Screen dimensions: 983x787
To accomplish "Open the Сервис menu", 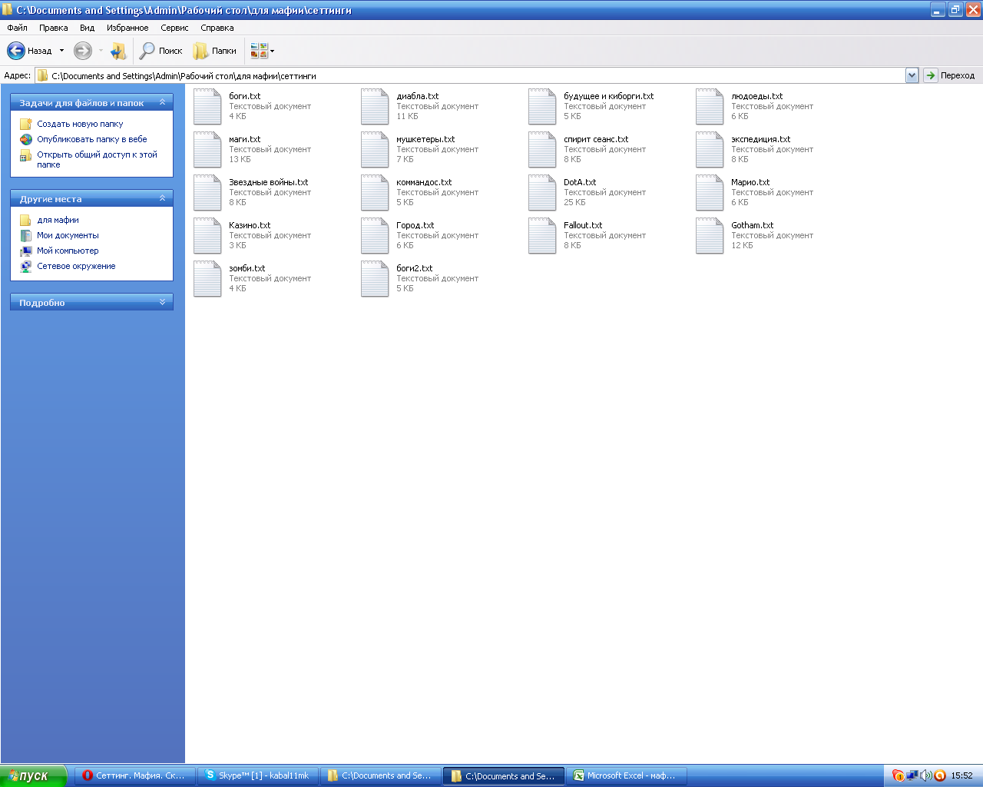I will 174,28.
